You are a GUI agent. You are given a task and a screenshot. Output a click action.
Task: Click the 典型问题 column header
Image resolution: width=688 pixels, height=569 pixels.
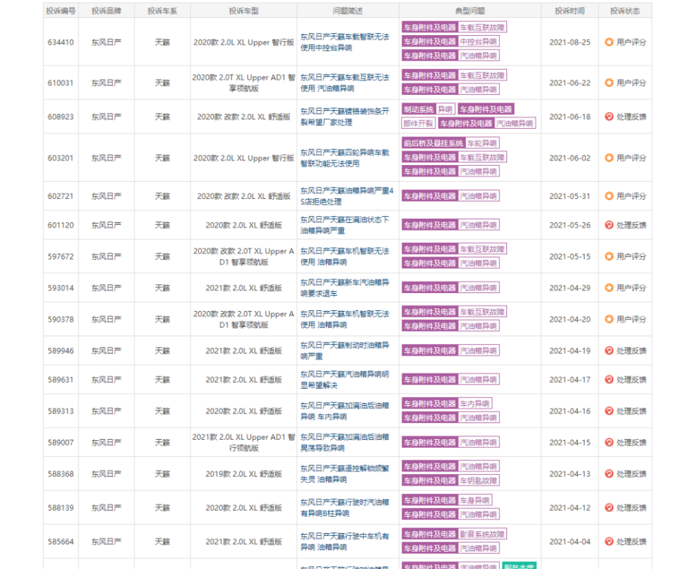tap(470, 11)
